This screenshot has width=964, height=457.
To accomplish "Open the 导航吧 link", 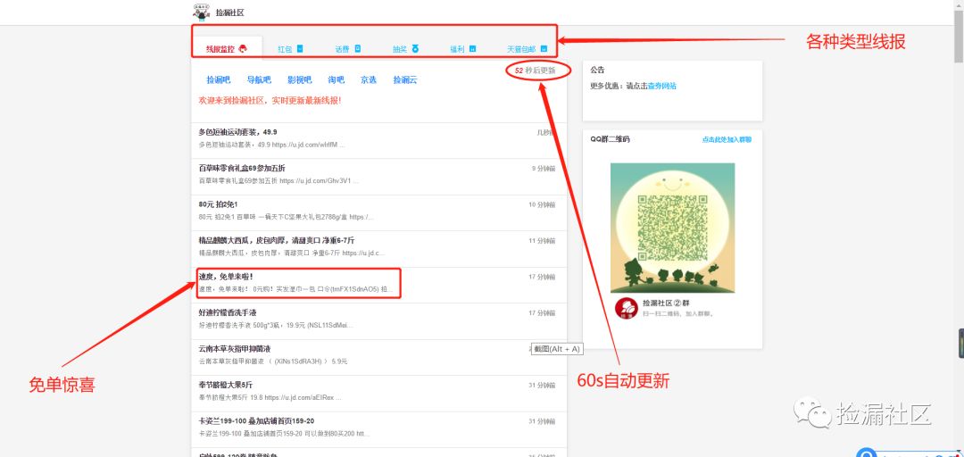I will 259,80.
